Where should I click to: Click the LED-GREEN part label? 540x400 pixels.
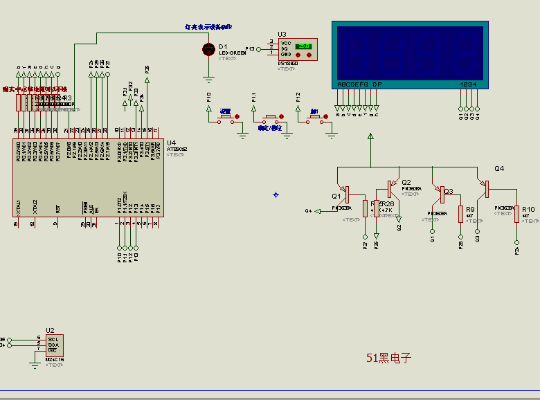tap(233, 53)
